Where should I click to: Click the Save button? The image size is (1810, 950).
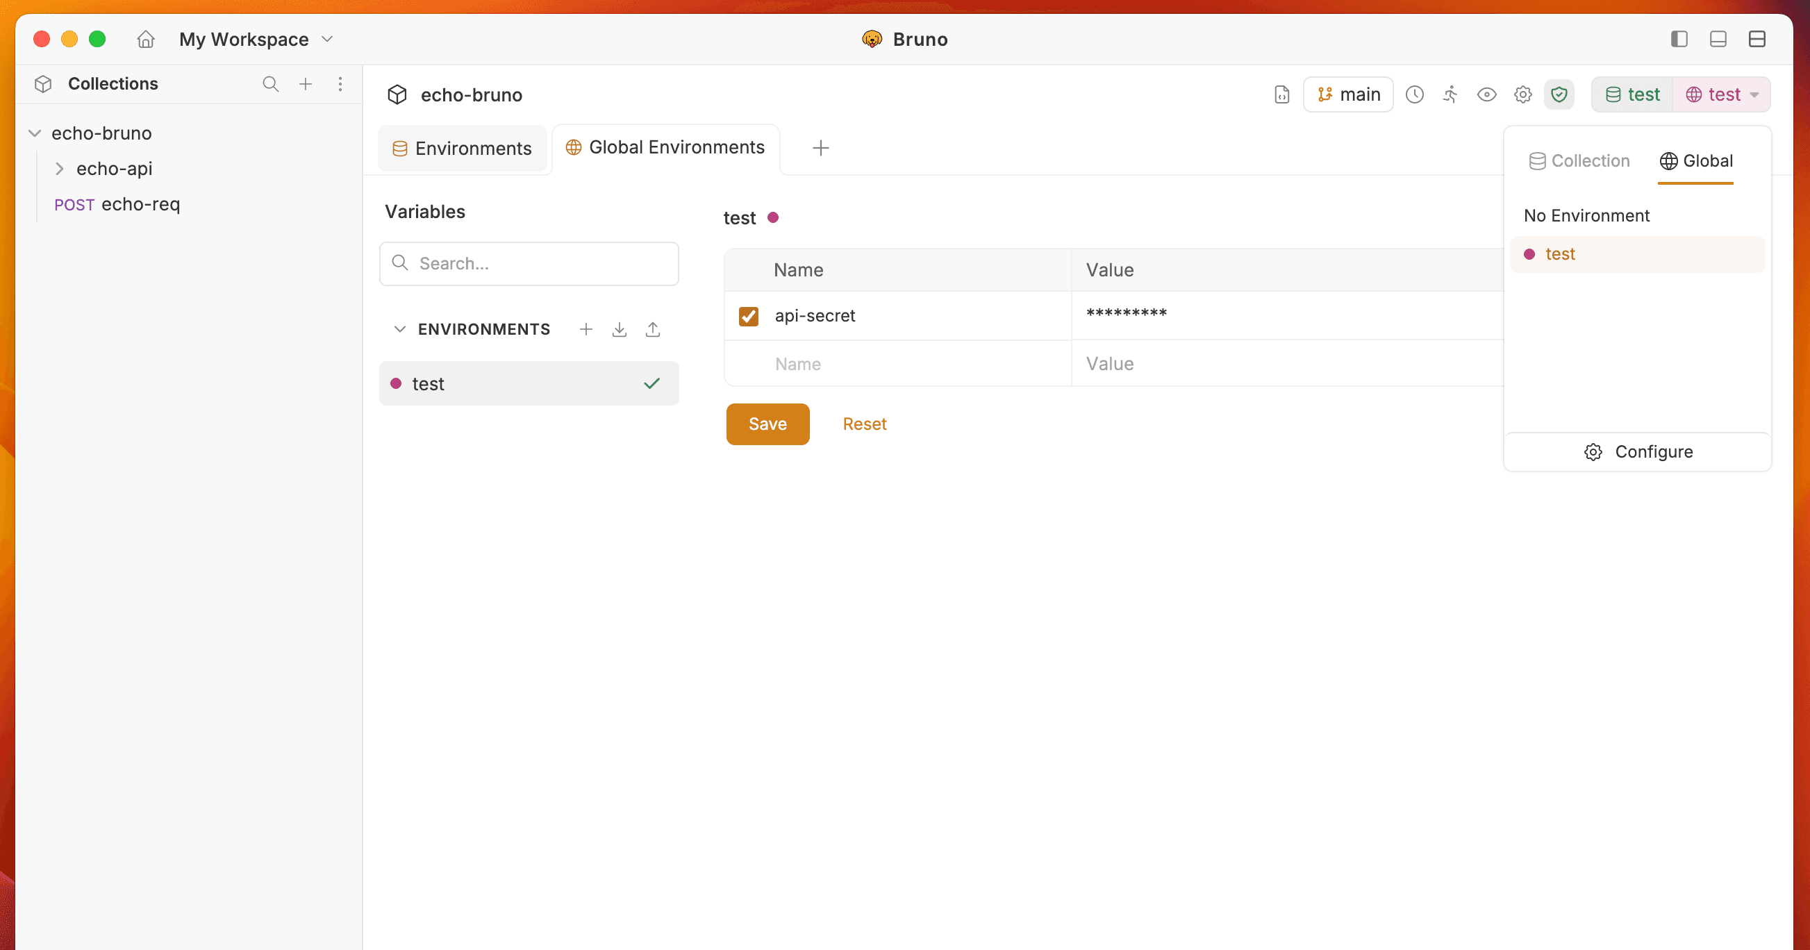(x=767, y=424)
